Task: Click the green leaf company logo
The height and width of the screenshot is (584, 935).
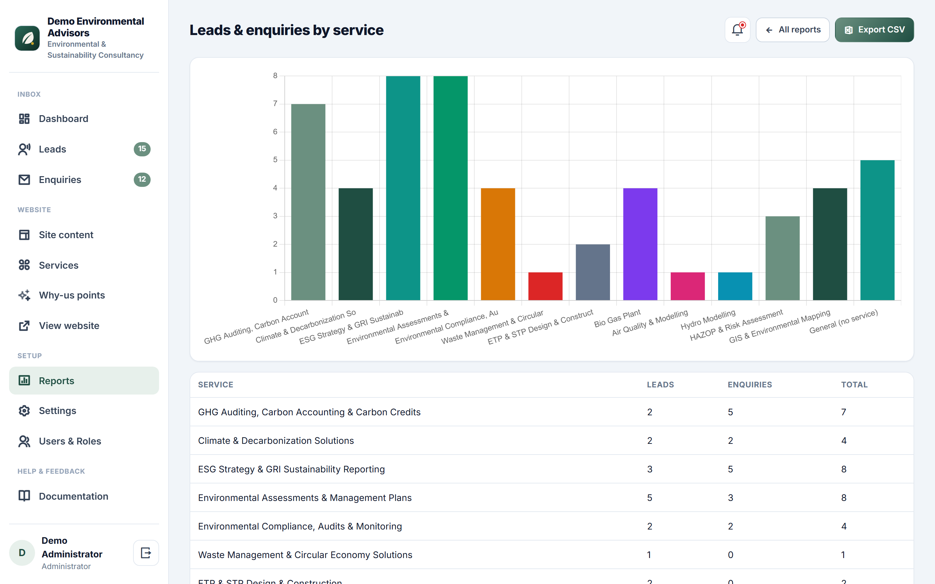Action: click(x=27, y=38)
